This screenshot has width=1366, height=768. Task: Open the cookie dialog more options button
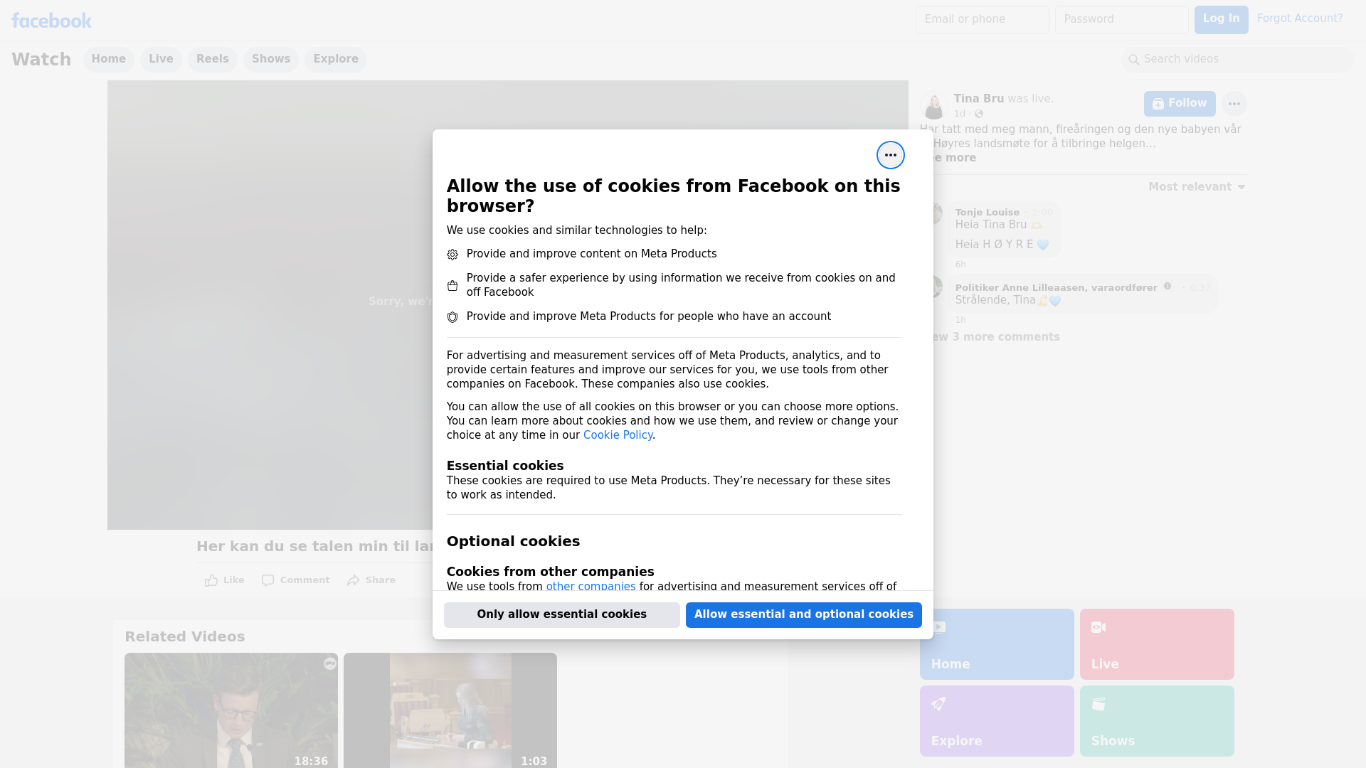pyautogui.click(x=890, y=155)
